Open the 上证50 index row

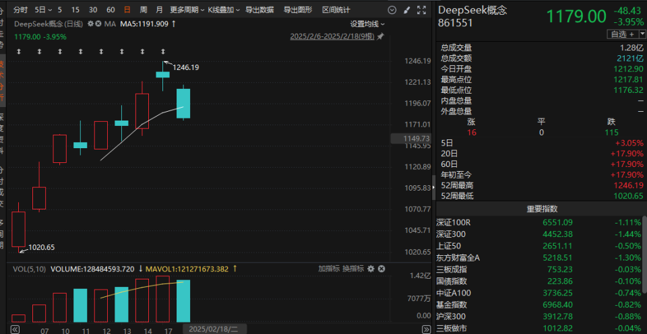click(539, 246)
